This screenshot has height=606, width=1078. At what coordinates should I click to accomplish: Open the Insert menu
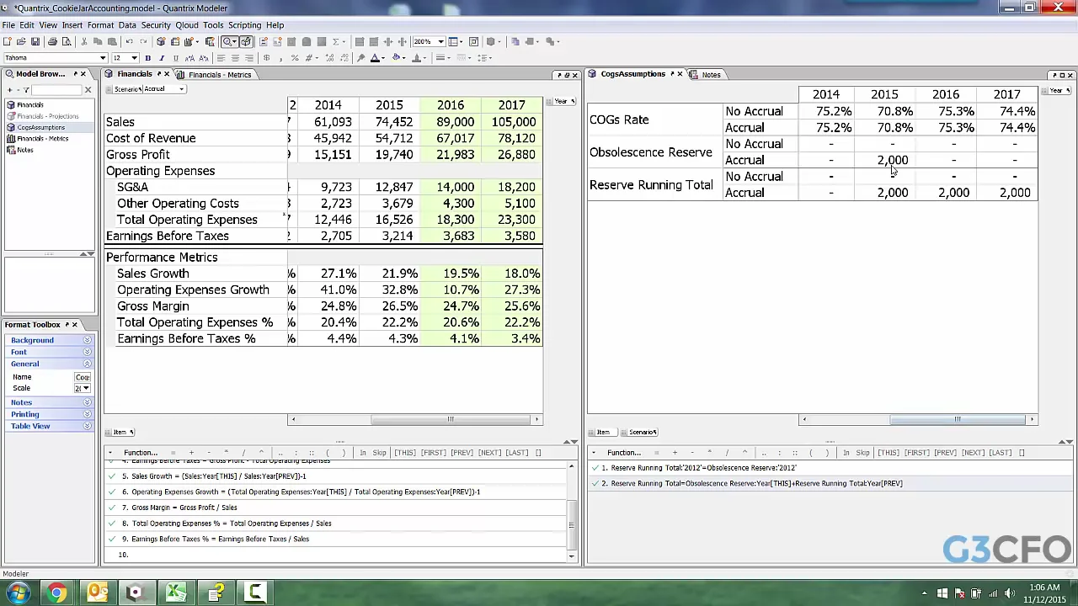72,25
